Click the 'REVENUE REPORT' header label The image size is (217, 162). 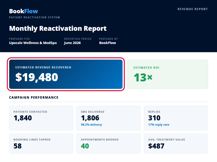point(193,9)
